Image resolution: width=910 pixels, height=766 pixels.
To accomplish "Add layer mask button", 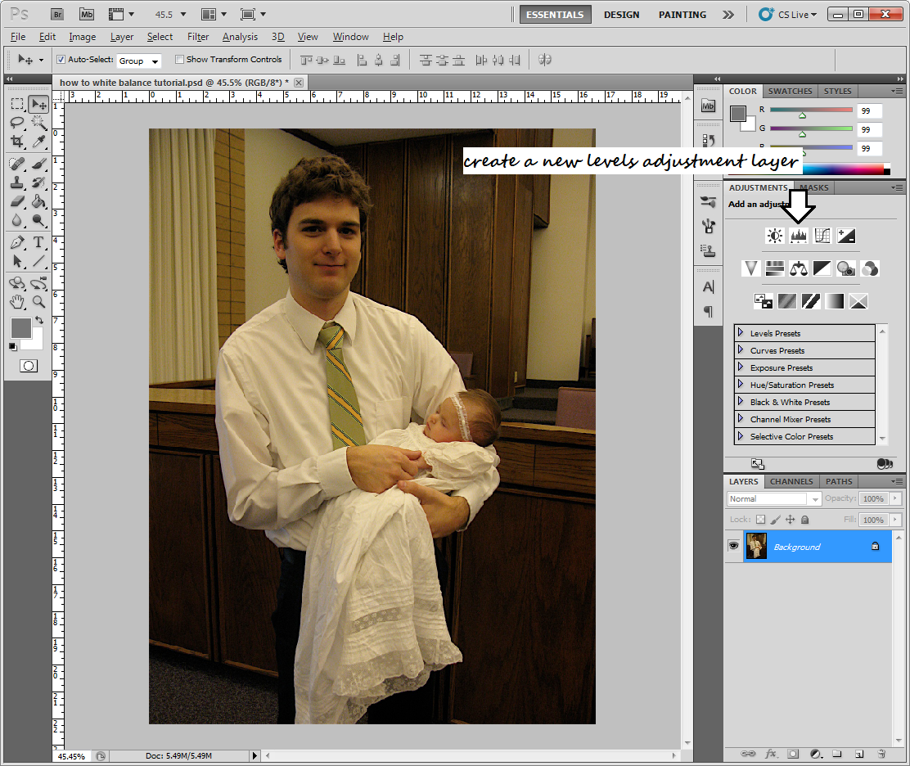I will click(793, 754).
